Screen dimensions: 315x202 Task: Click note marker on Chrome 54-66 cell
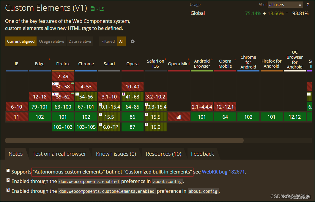pyautogui.click(x=77, y=94)
